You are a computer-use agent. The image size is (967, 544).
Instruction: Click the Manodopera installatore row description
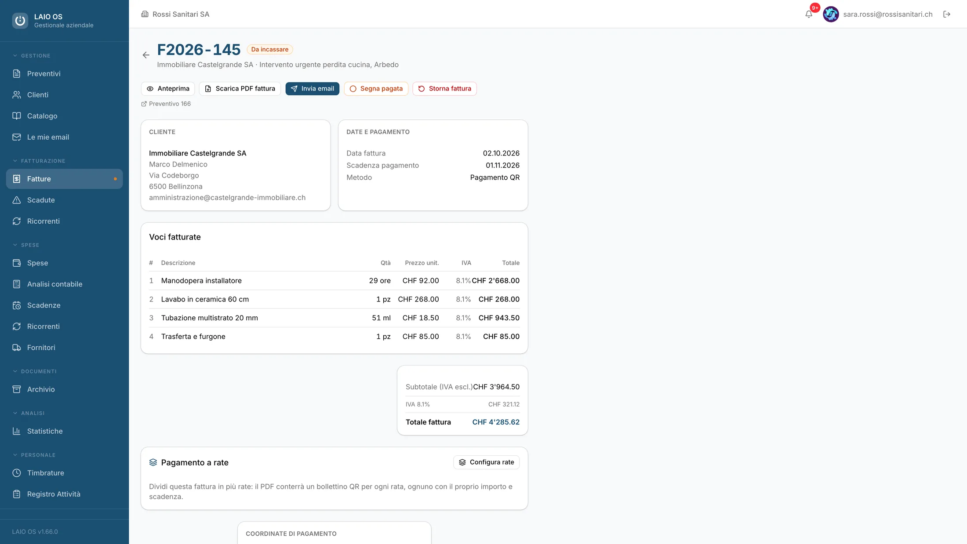[x=201, y=281]
